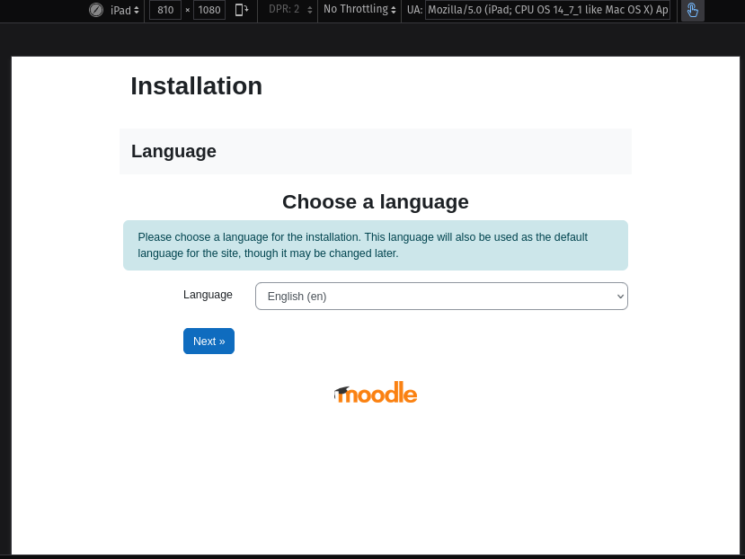Click the viewport height field 1080

(209, 10)
